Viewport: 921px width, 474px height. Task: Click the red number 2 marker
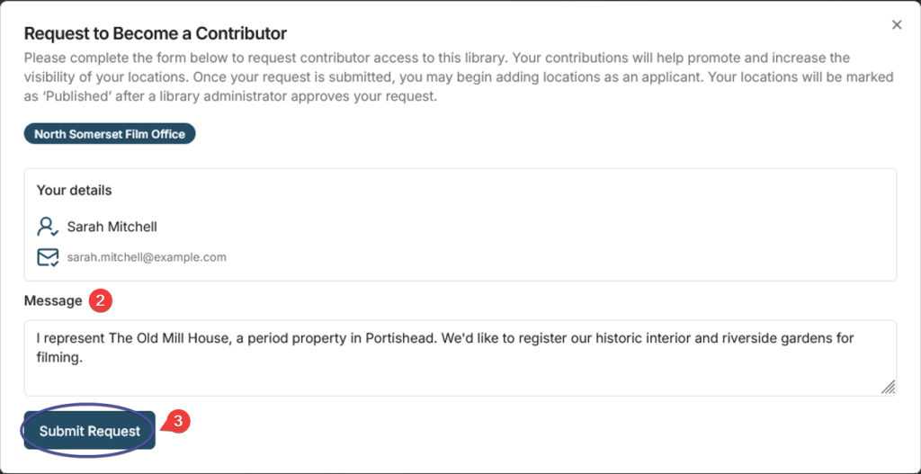[101, 301]
